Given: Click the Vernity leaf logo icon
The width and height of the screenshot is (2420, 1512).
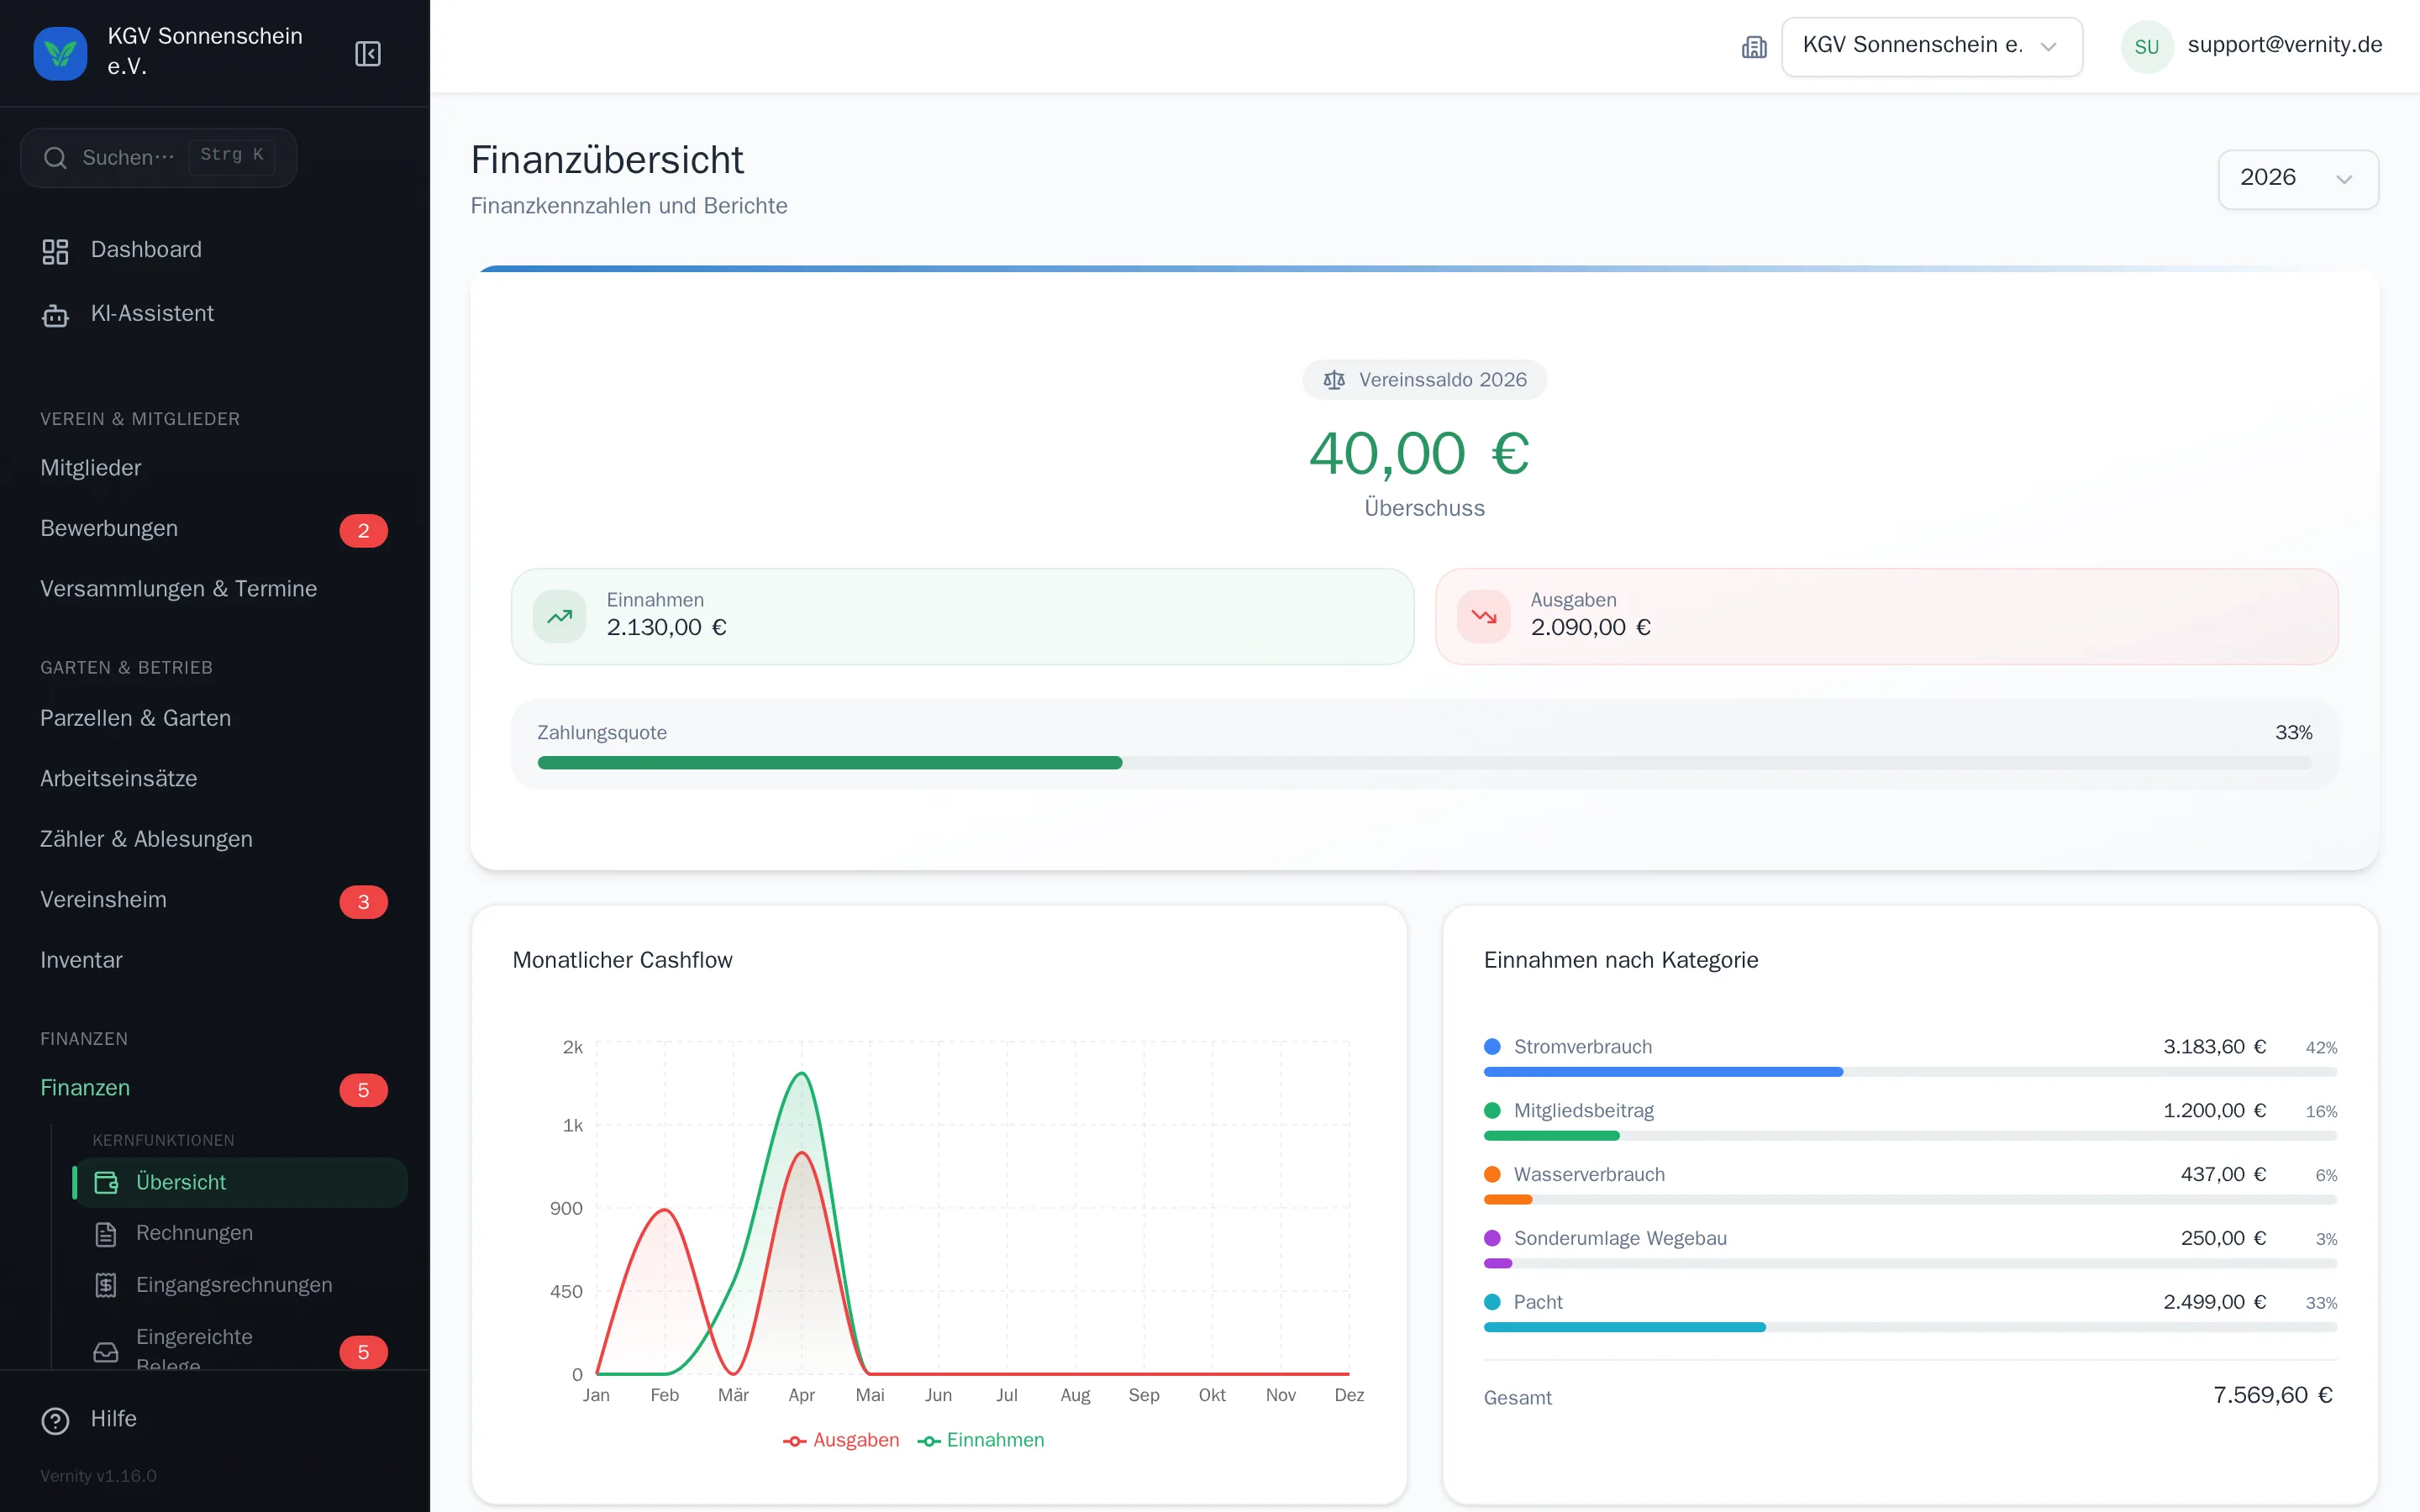Looking at the screenshot, I should pos(60,53).
